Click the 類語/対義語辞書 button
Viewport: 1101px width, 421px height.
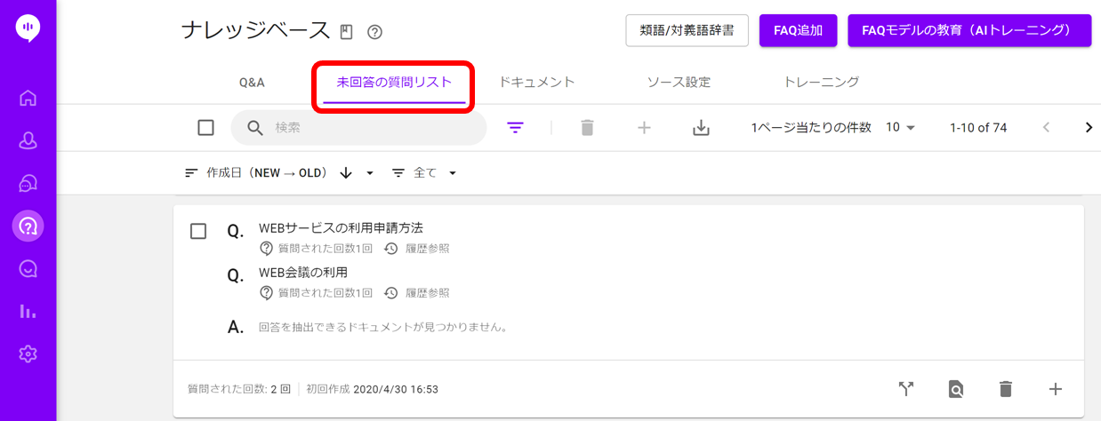[687, 30]
